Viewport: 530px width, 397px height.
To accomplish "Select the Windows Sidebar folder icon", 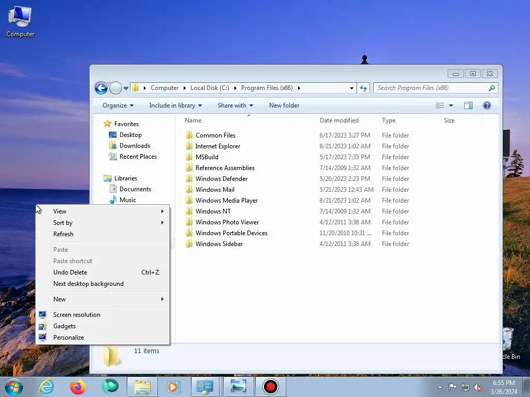I will click(189, 244).
